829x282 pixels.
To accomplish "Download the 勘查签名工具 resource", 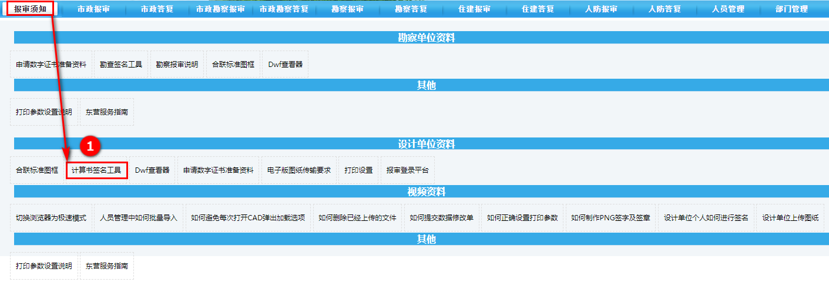I will pyautogui.click(x=121, y=64).
